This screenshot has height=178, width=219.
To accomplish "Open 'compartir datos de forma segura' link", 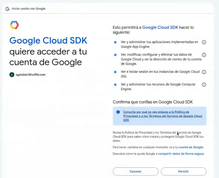I will 181,154.
